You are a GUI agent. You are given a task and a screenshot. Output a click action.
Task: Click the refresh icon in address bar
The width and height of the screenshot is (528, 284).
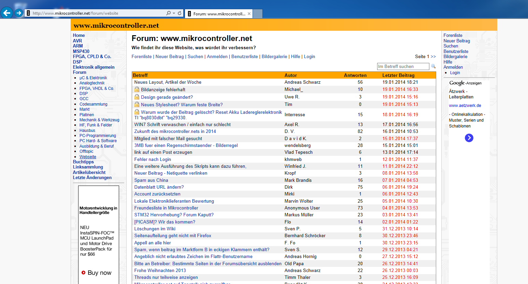[180, 13]
